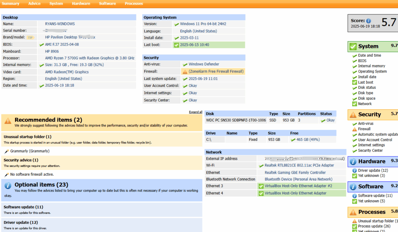Screen dimensions: 398x232
Task: Expand Driver update (12) in Optional items
Action: click(x=102, y=225)
